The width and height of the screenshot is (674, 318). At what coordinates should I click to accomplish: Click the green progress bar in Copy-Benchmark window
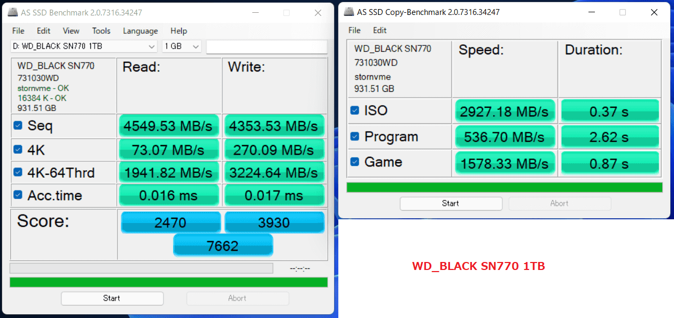[x=505, y=187]
